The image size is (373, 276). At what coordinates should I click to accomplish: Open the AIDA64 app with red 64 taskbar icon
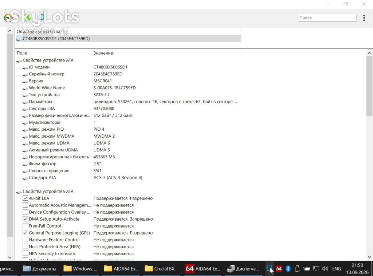203,269
